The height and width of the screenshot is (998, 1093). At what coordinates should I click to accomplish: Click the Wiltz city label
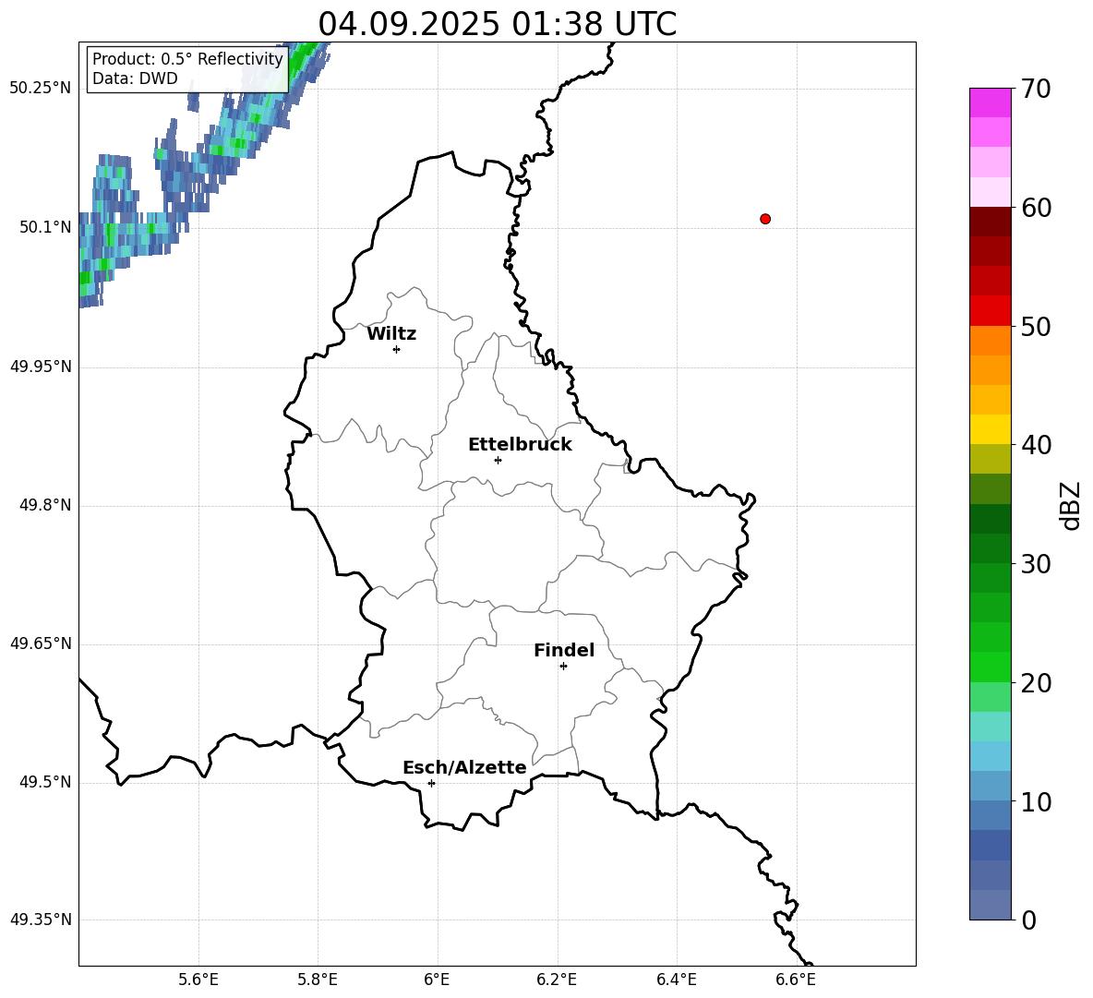(391, 334)
